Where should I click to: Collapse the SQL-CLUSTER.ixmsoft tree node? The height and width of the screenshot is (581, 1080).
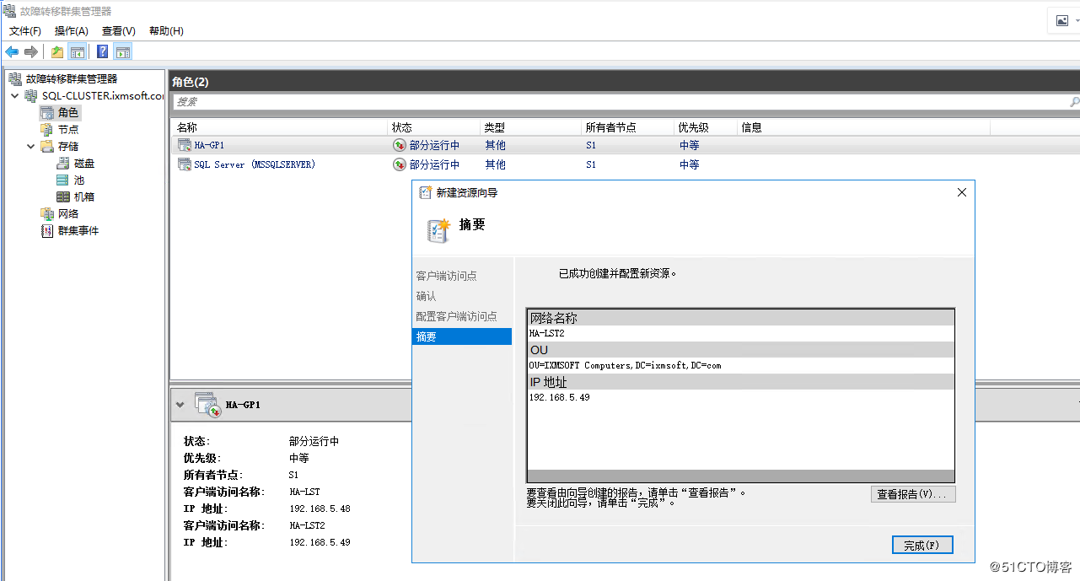(14, 95)
